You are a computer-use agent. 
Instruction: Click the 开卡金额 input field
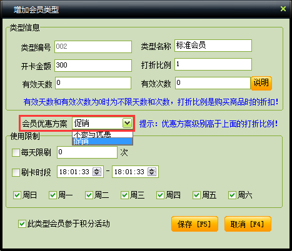93,66
